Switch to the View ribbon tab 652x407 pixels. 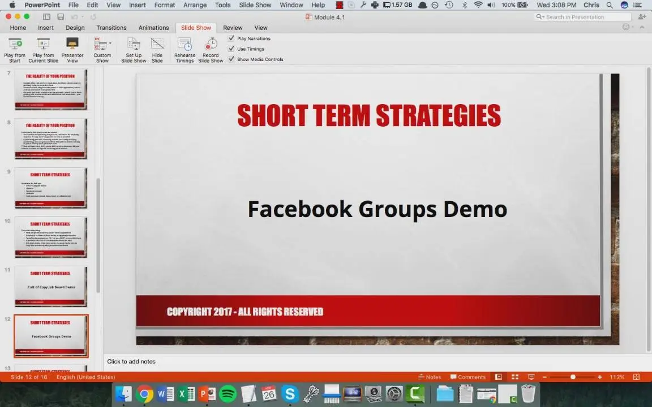[261, 28]
